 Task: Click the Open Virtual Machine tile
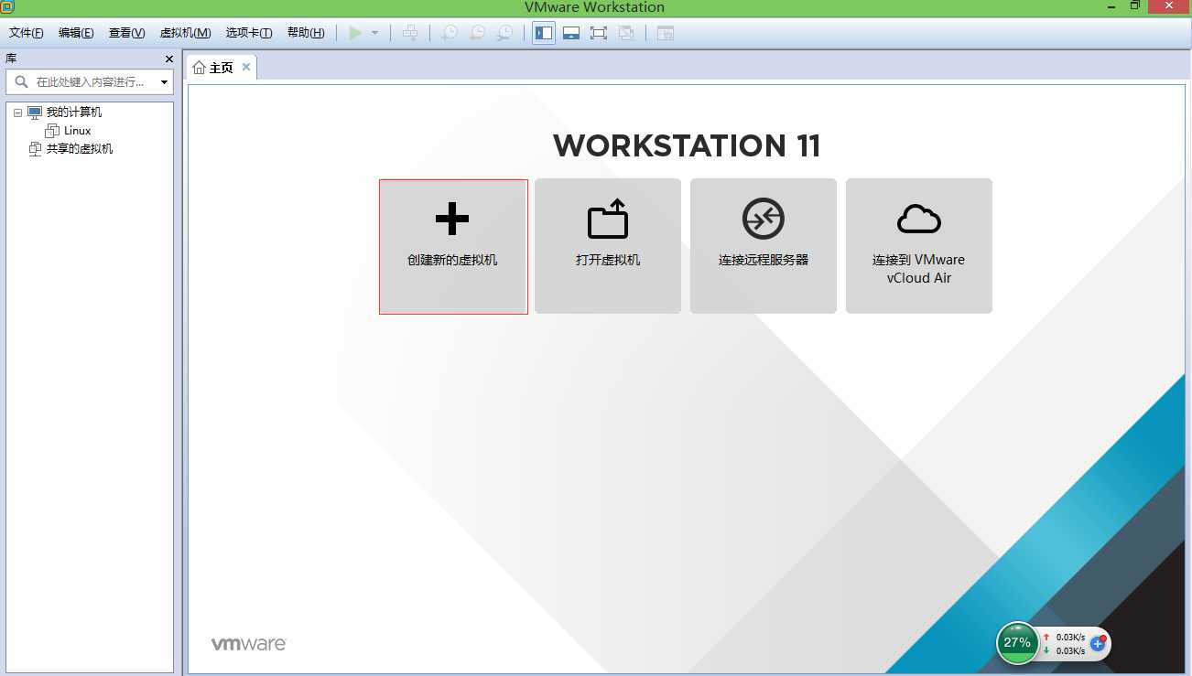click(x=608, y=246)
